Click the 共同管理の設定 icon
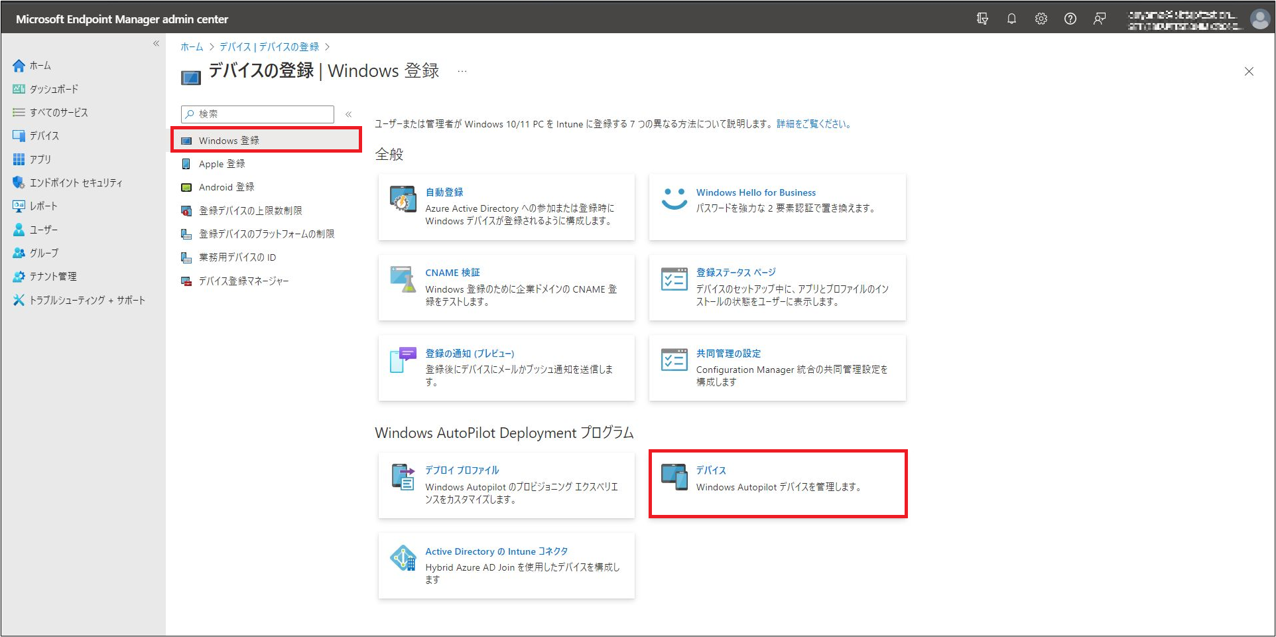1276x637 pixels. [674, 360]
